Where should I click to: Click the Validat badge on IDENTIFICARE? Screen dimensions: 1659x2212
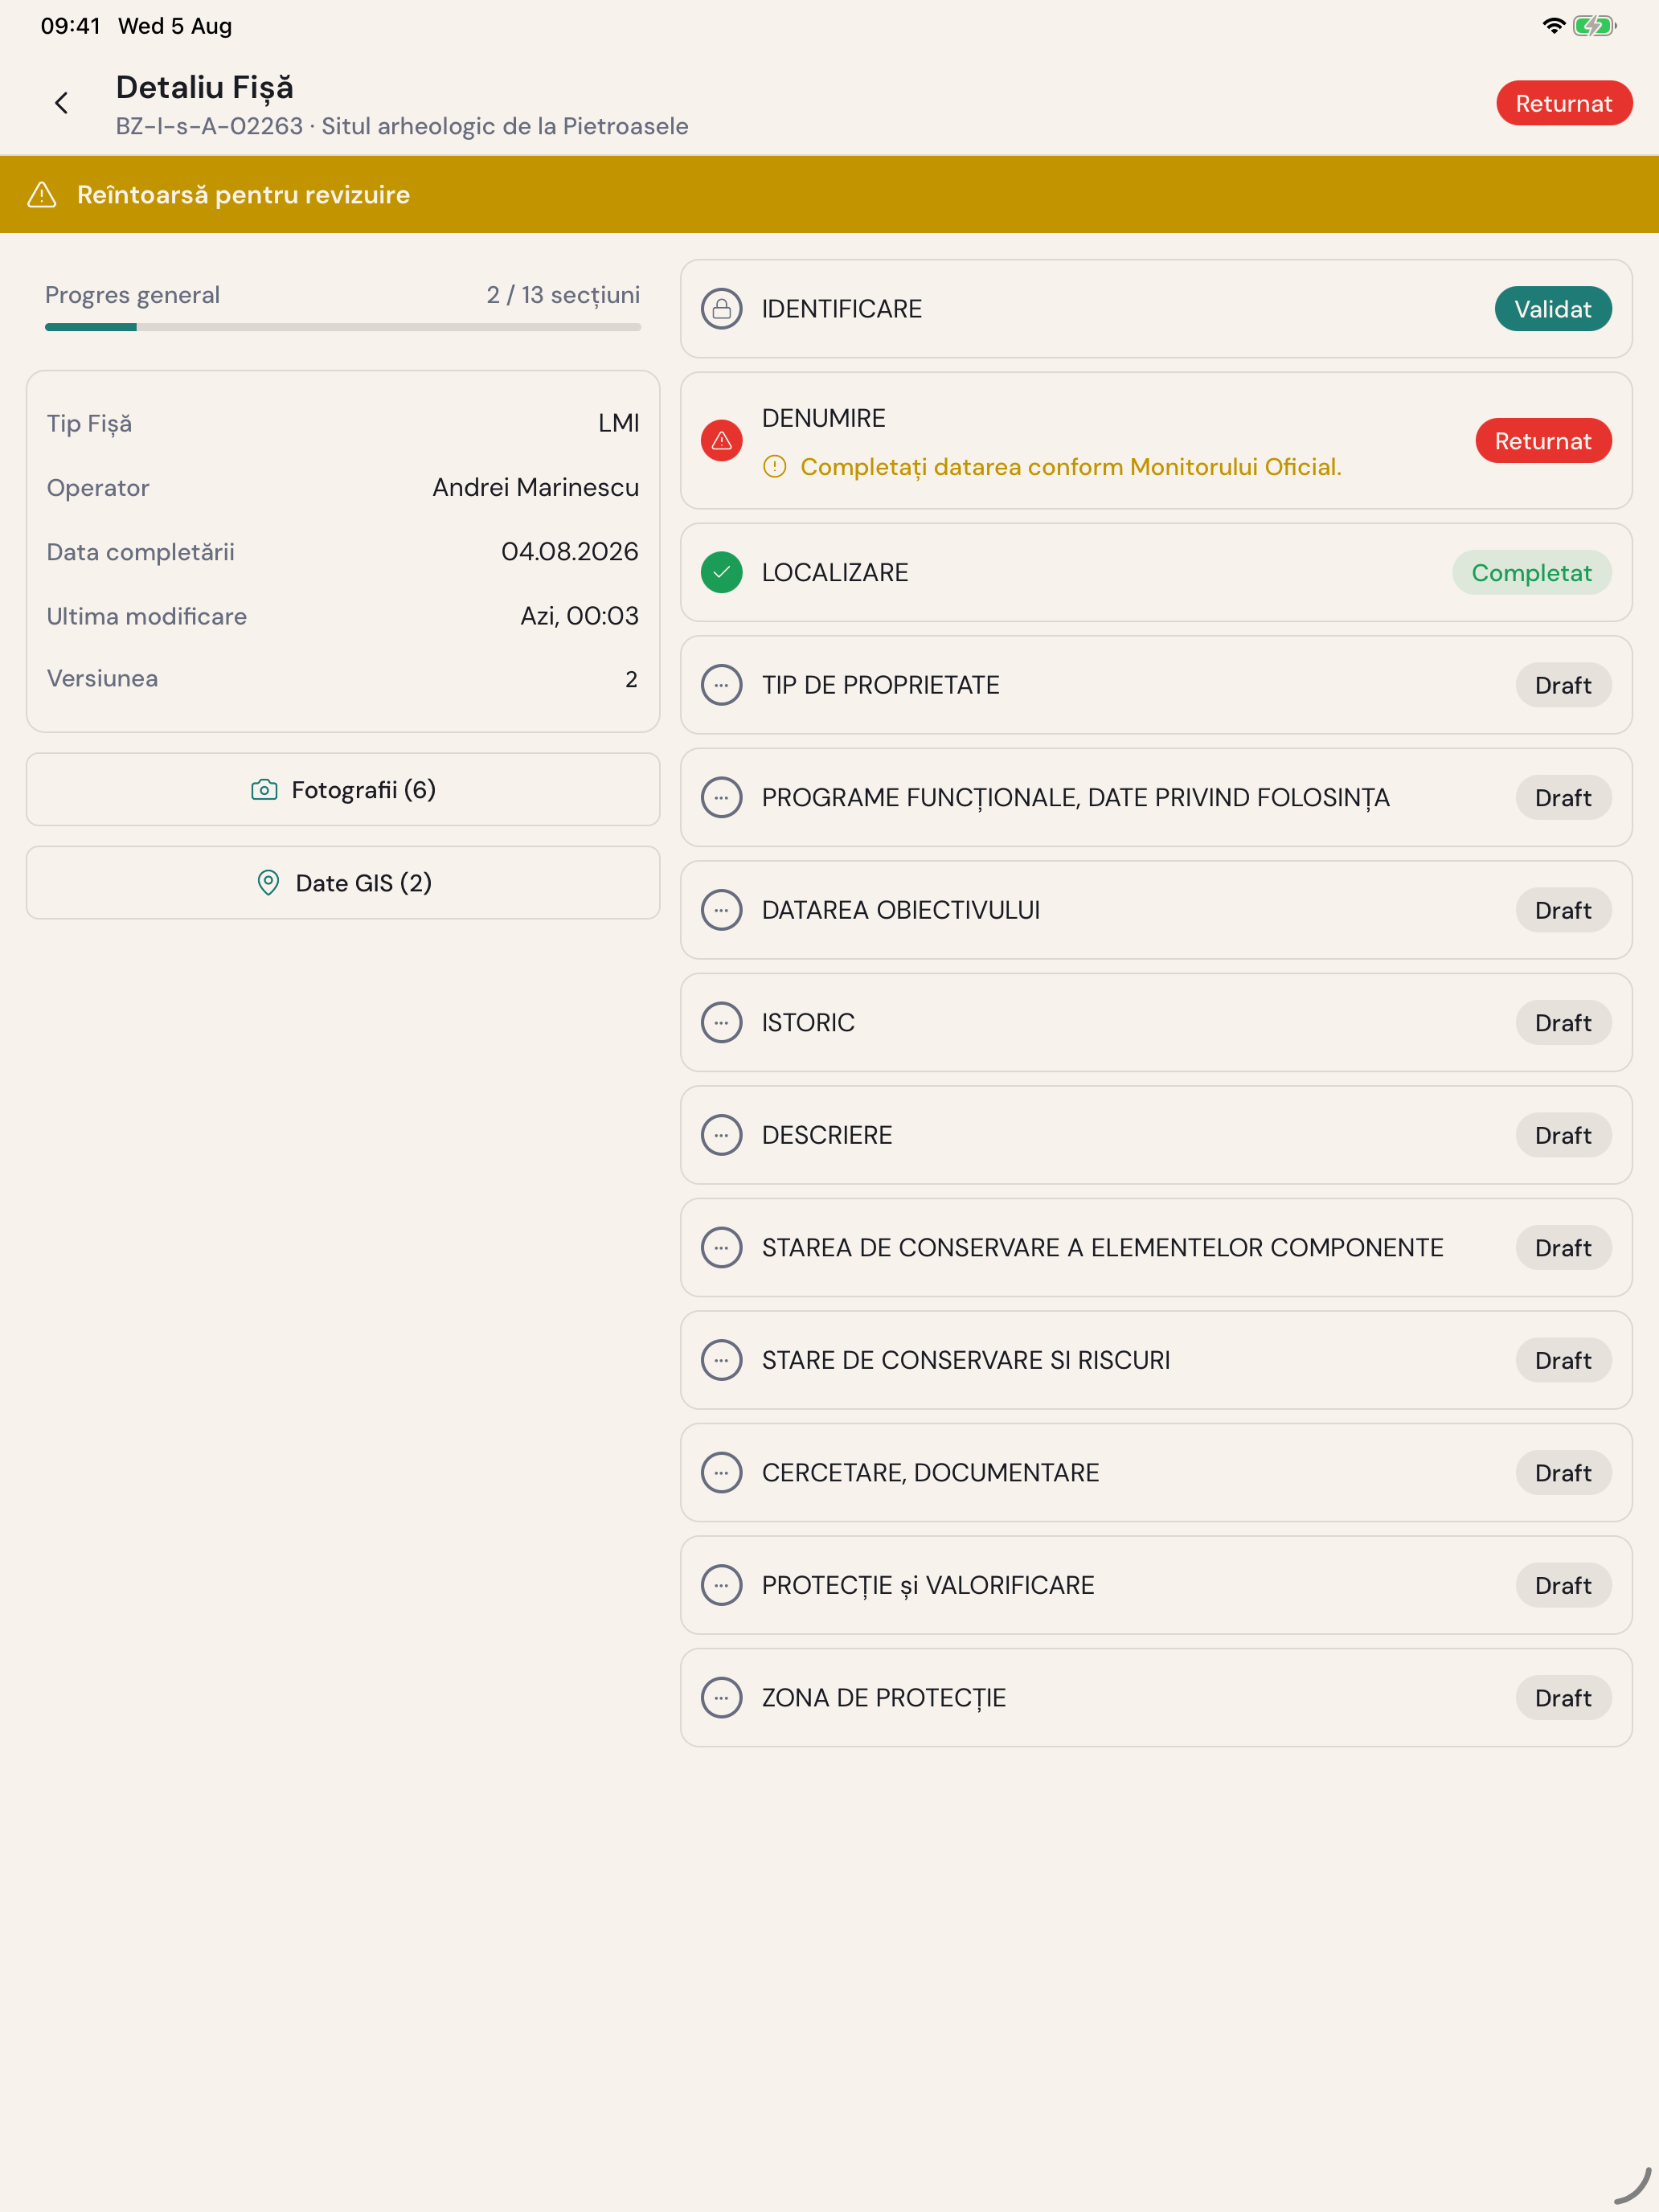(1553, 309)
